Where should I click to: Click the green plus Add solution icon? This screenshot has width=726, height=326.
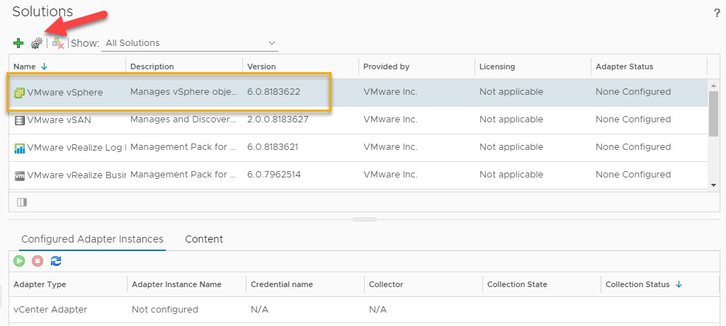click(x=18, y=43)
